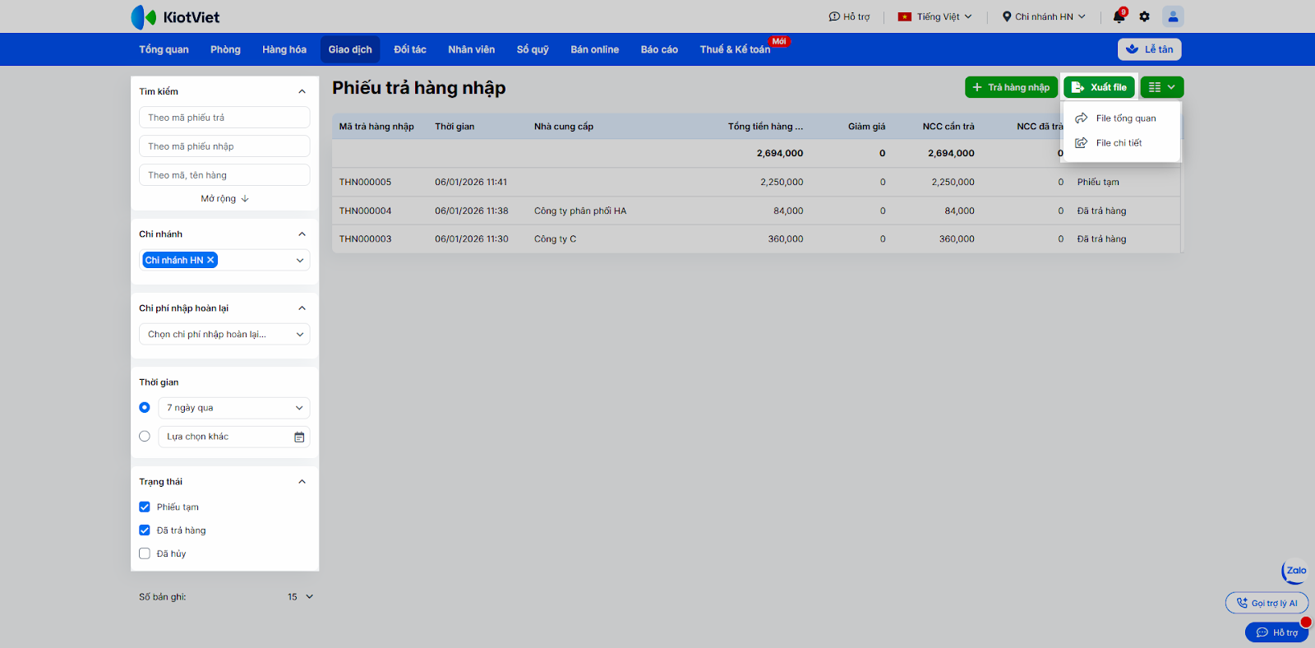Collapse Trạng thái section

(x=302, y=482)
